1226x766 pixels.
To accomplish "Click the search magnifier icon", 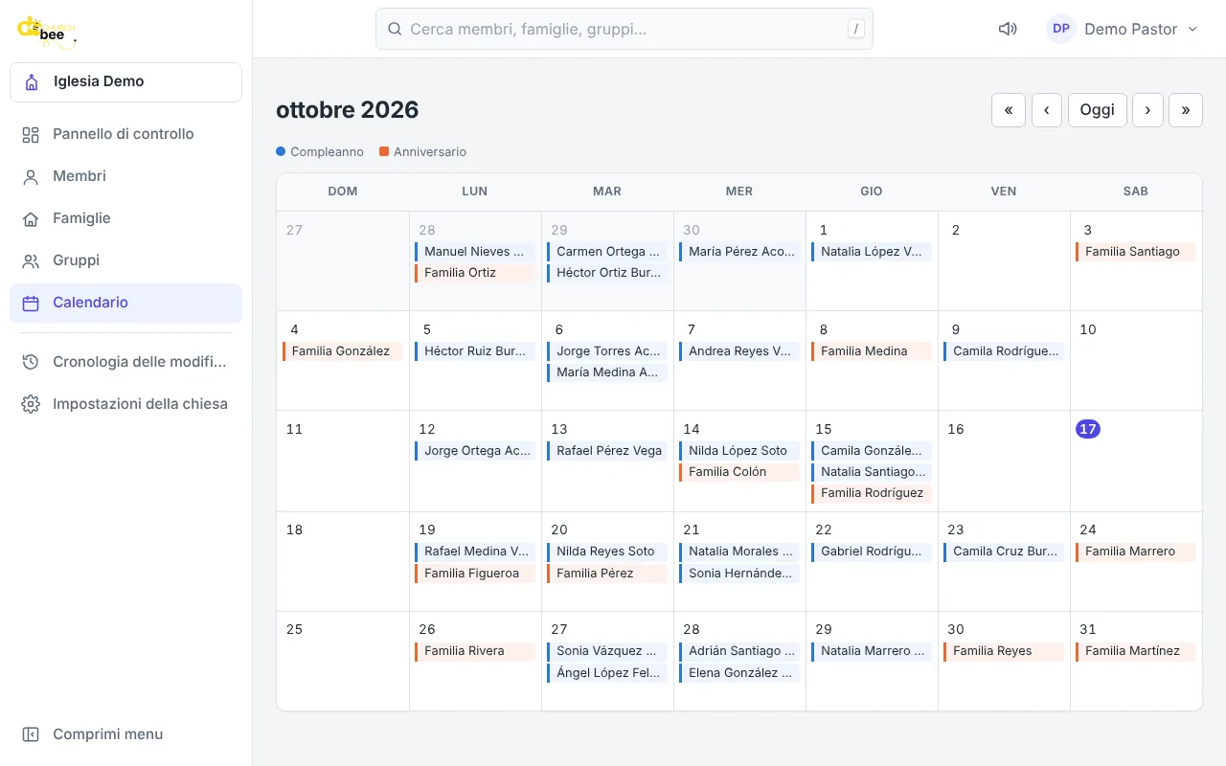I will (394, 29).
